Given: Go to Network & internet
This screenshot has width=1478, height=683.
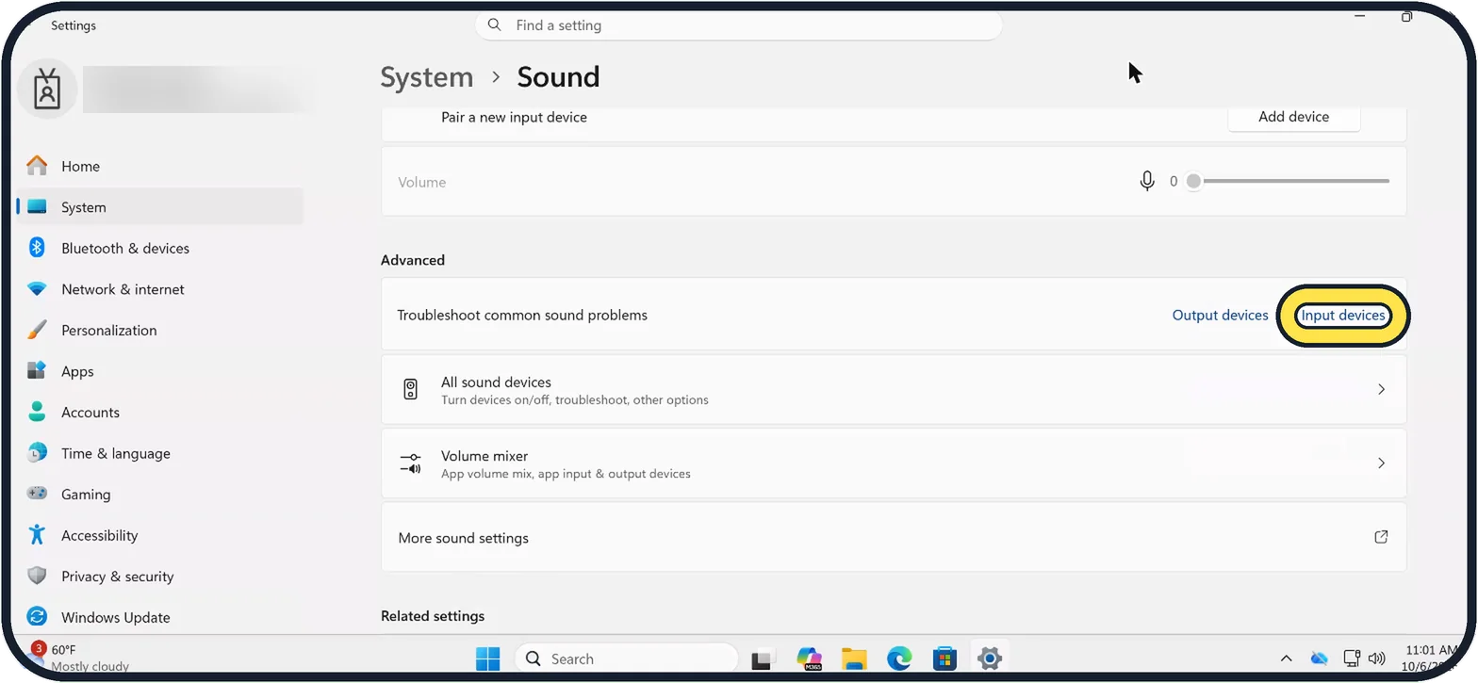Looking at the screenshot, I should click(x=159, y=289).
